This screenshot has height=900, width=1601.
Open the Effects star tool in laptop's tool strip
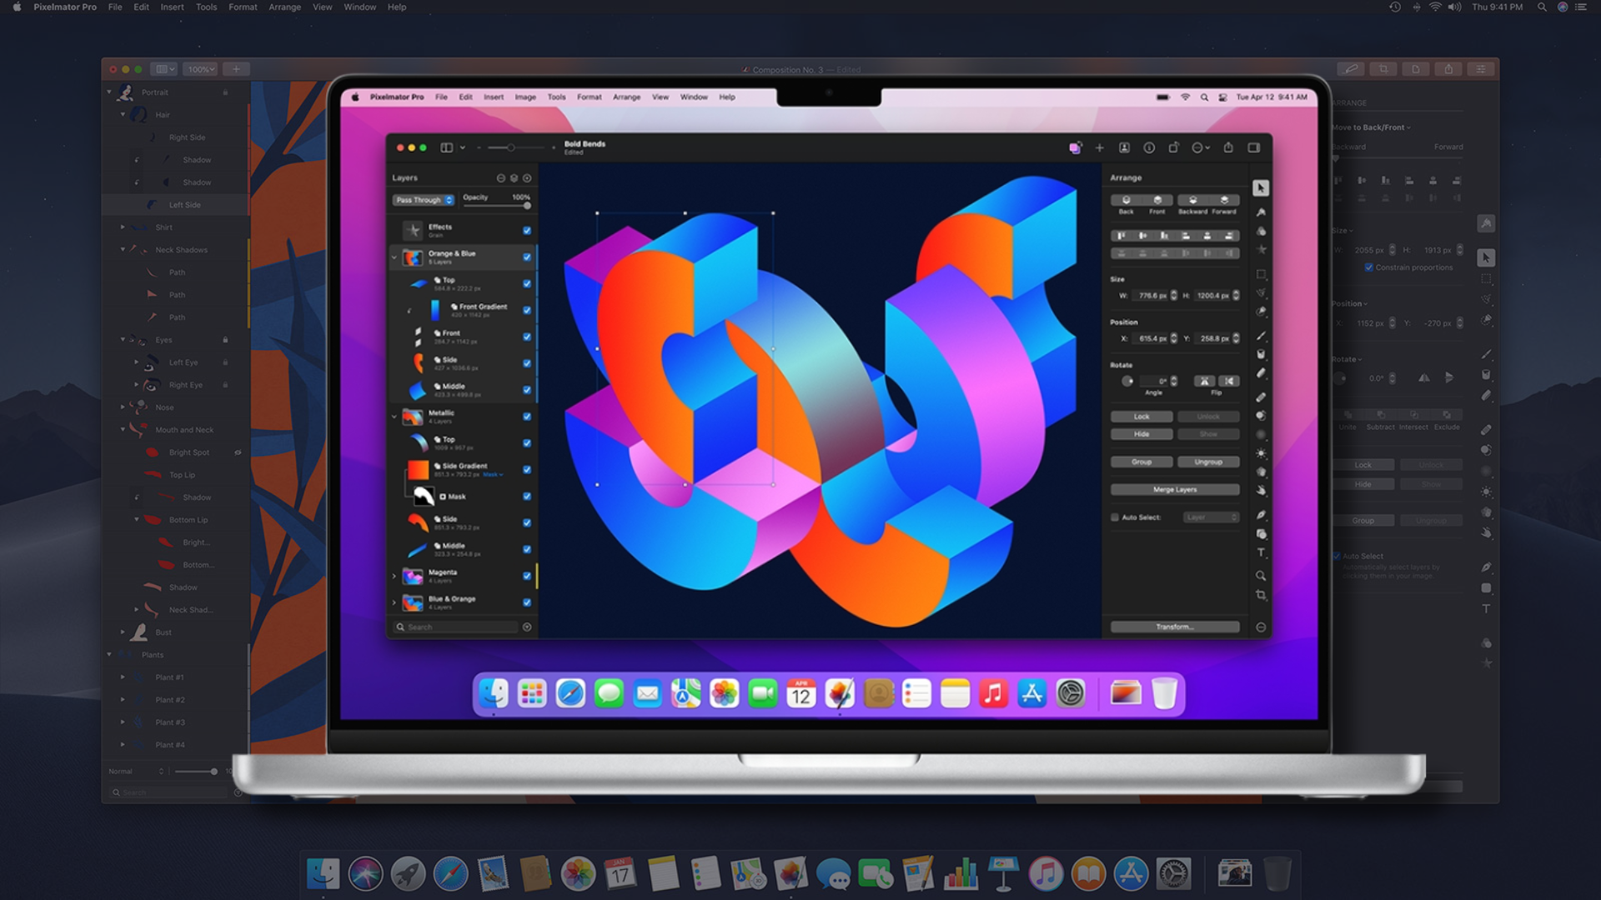[1261, 249]
